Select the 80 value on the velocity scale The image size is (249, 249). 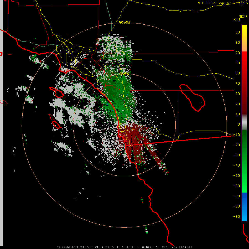(238, 43)
